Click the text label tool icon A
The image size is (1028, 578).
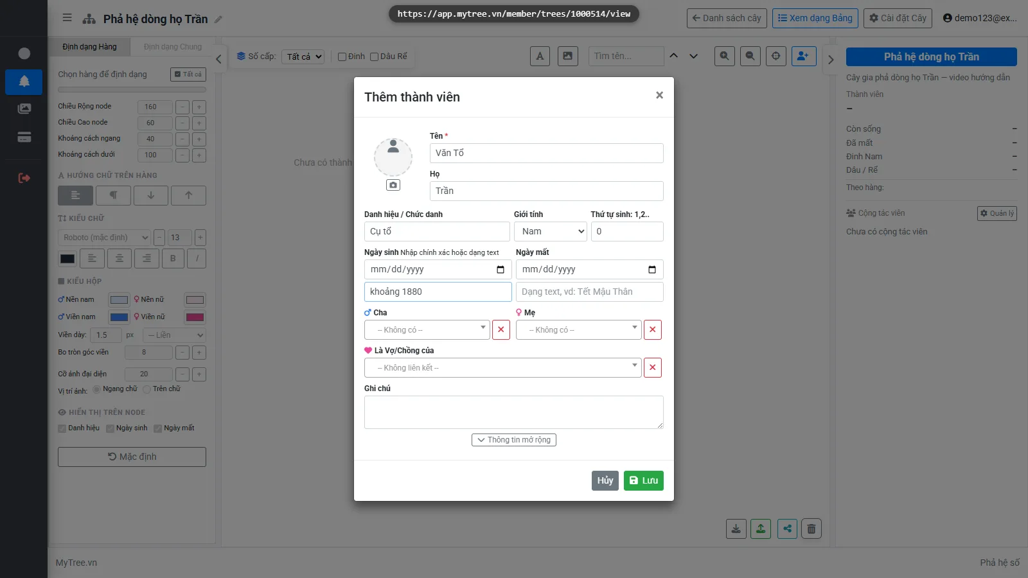(x=540, y=56)
